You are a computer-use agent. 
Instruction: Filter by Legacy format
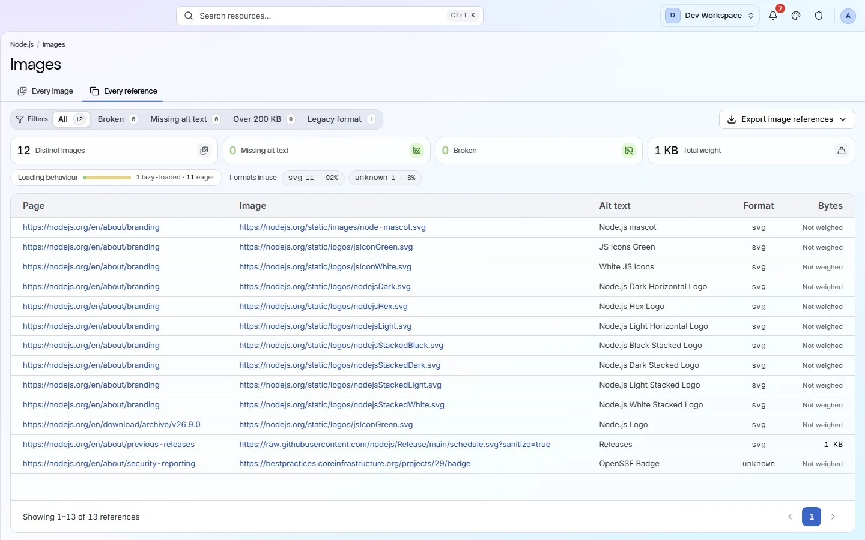click(x=341, y=119)
